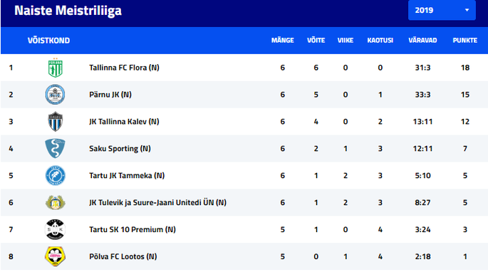Open Tartu JK Tammeka (N) link
This screenshot has width=488, height=272.
click(127, 176)
